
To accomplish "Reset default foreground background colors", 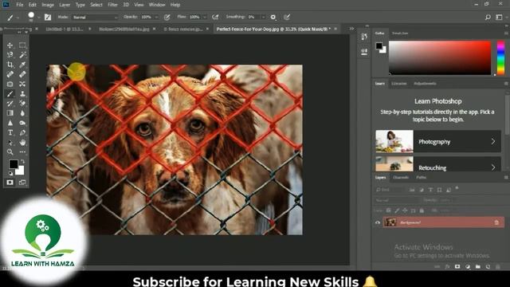I will pyautogui.click(x=10, y=174).
